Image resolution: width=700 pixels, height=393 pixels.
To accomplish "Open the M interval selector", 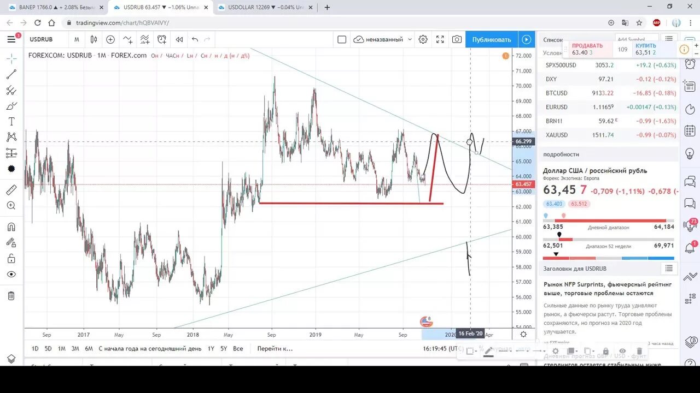I will (x=77, y=39).
